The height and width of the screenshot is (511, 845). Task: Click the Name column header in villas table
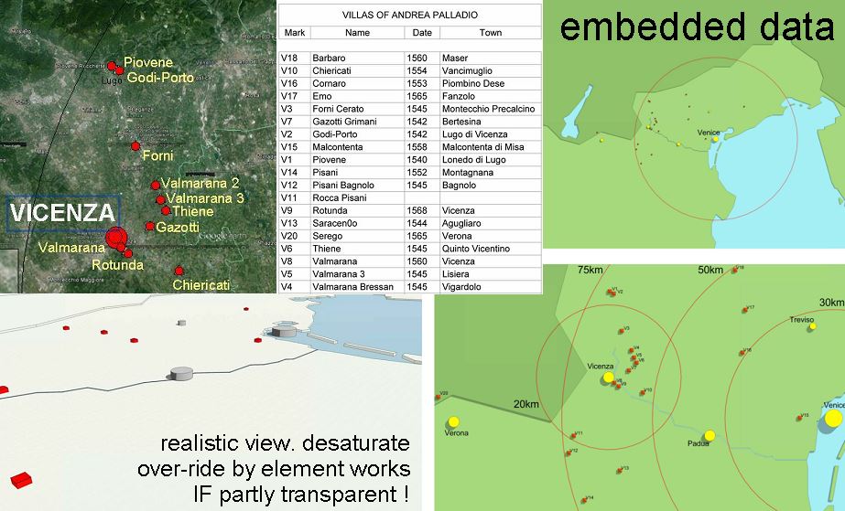357,33
